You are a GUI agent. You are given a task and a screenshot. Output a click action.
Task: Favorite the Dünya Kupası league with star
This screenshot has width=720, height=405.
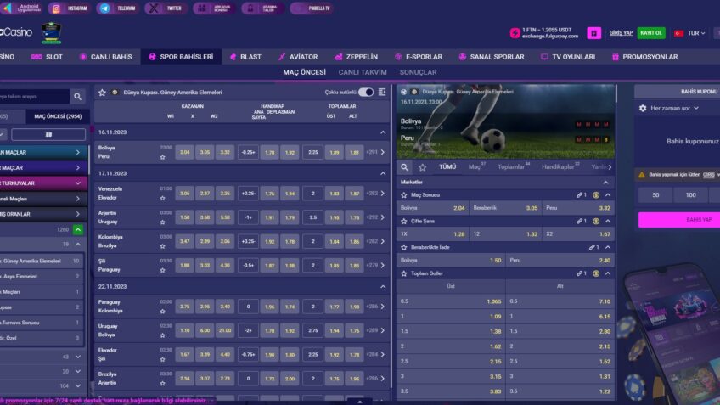point(102,92)
